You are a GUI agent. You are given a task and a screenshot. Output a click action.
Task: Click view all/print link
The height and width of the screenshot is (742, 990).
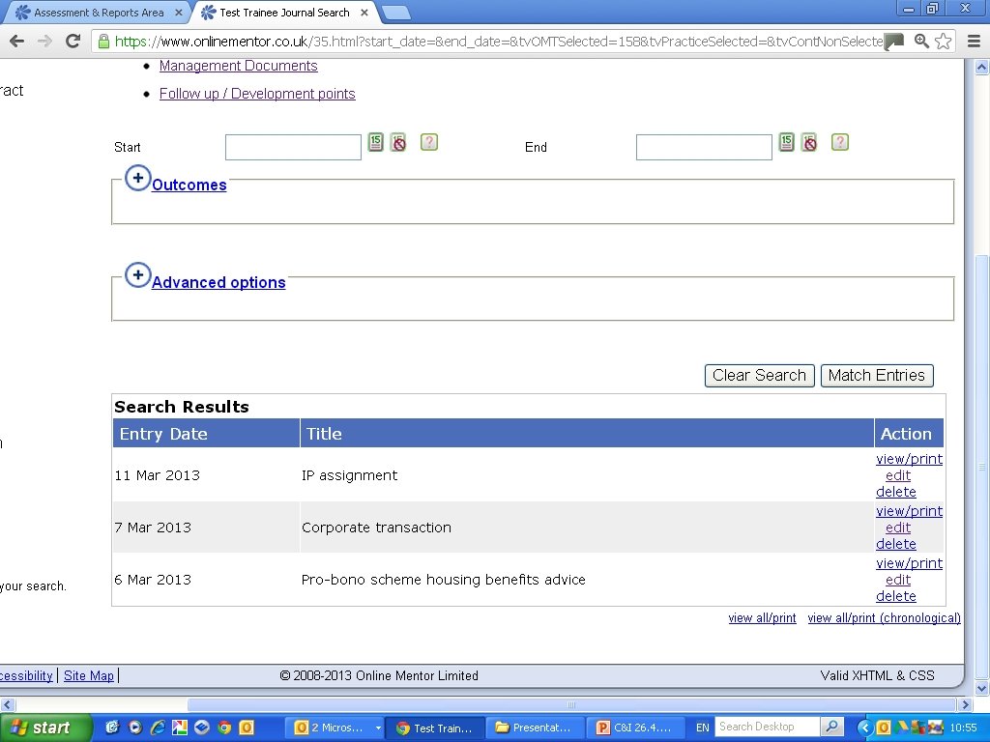762,617
